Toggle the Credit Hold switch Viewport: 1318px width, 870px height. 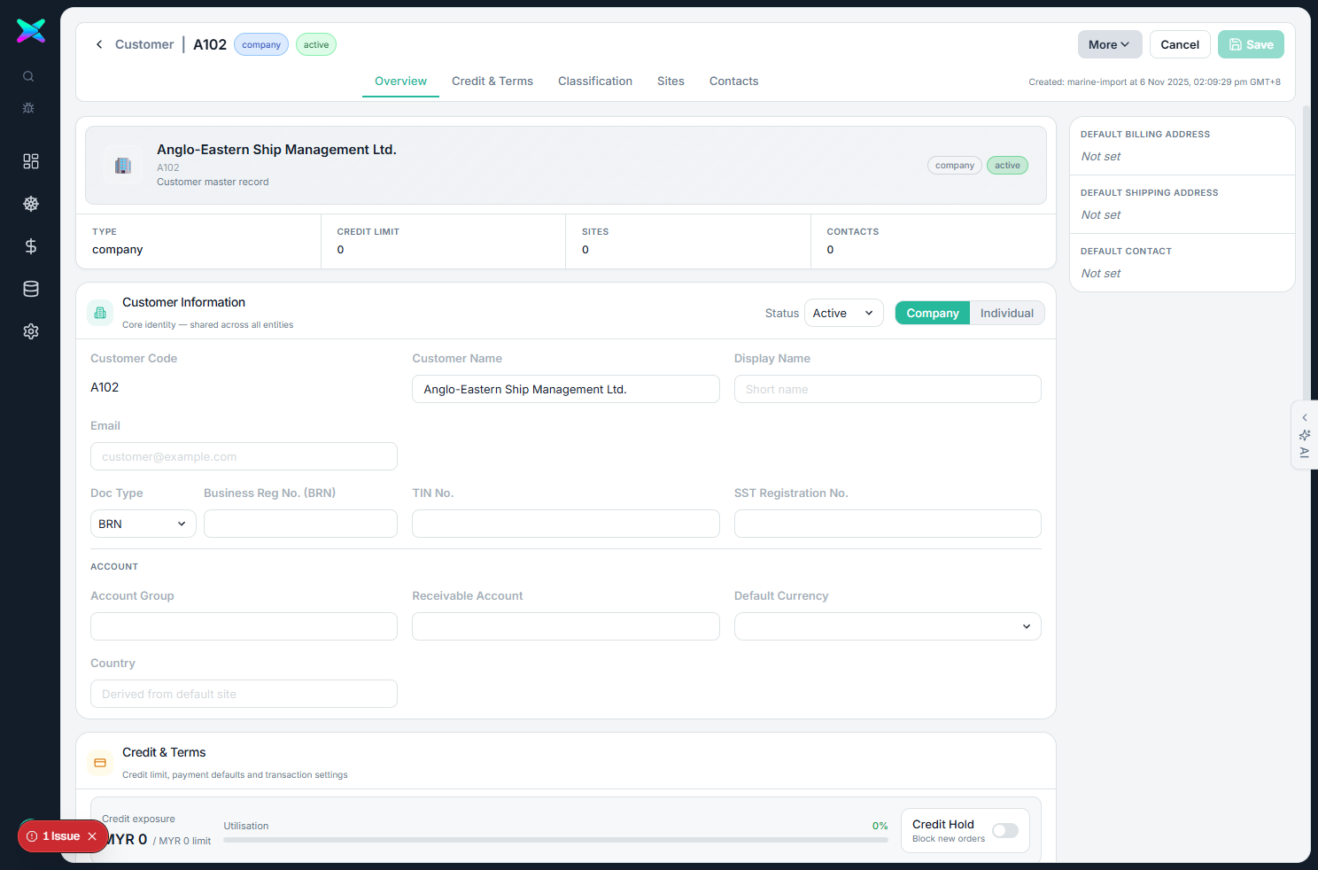pyautogui.click(x=1005, y=830)
